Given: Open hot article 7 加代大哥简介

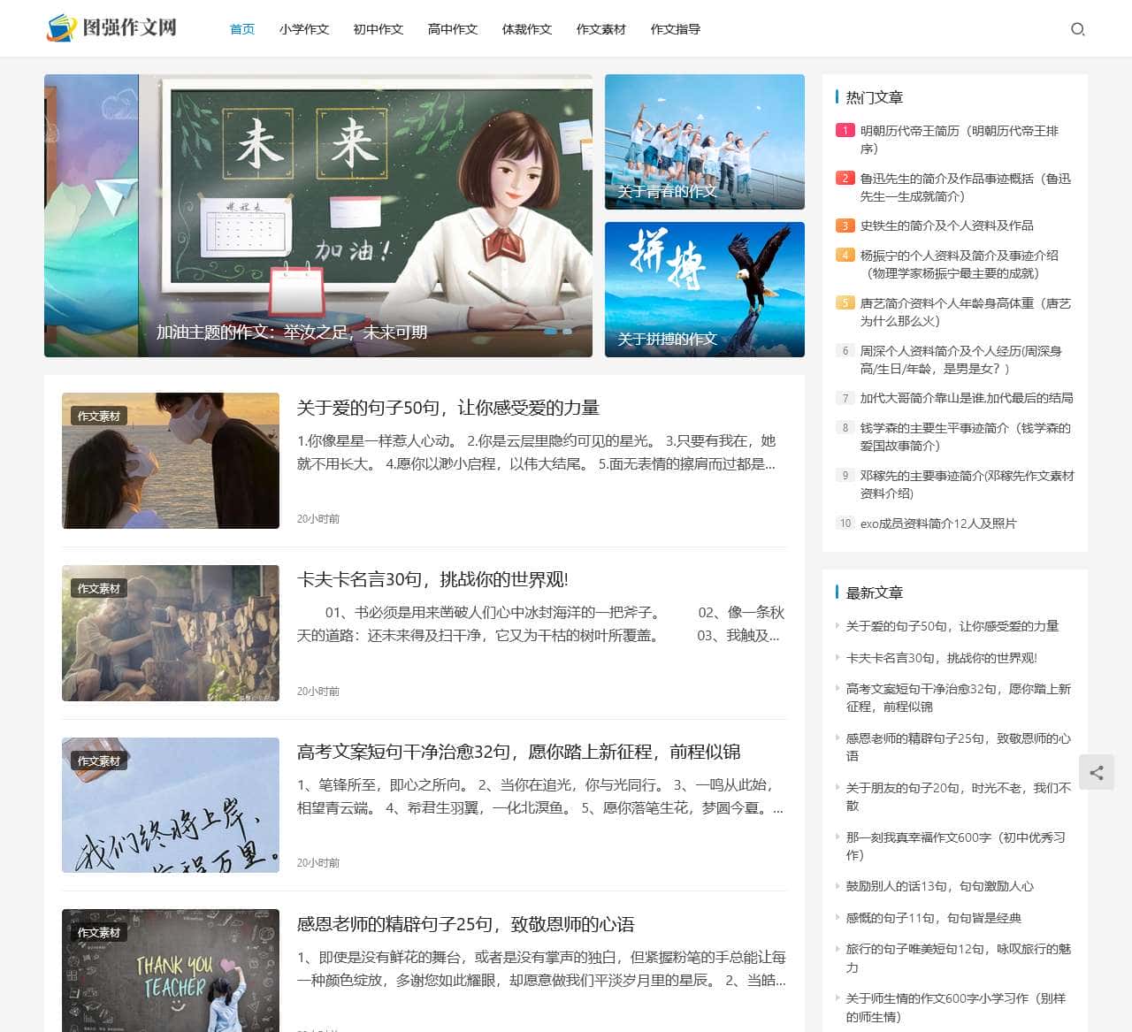Looking at the screenshot, I should (x=967, y=398).
